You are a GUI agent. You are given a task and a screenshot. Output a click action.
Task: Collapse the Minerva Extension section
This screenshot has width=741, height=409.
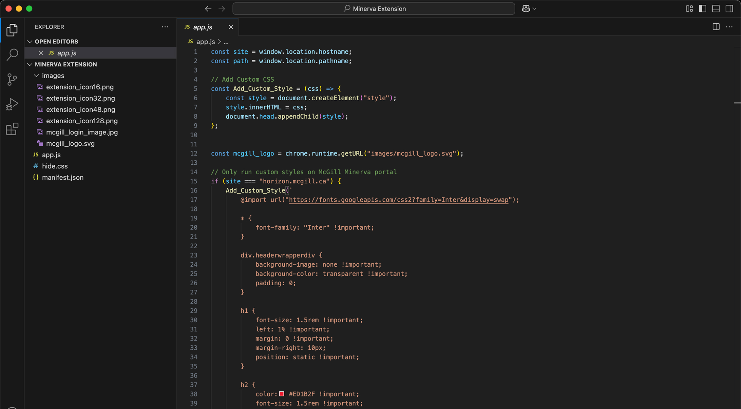pos(30,64)
